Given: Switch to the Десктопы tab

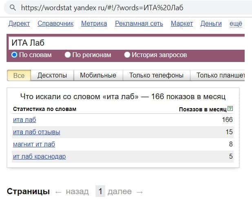Looking at the screenshot, I should [52, 75].
